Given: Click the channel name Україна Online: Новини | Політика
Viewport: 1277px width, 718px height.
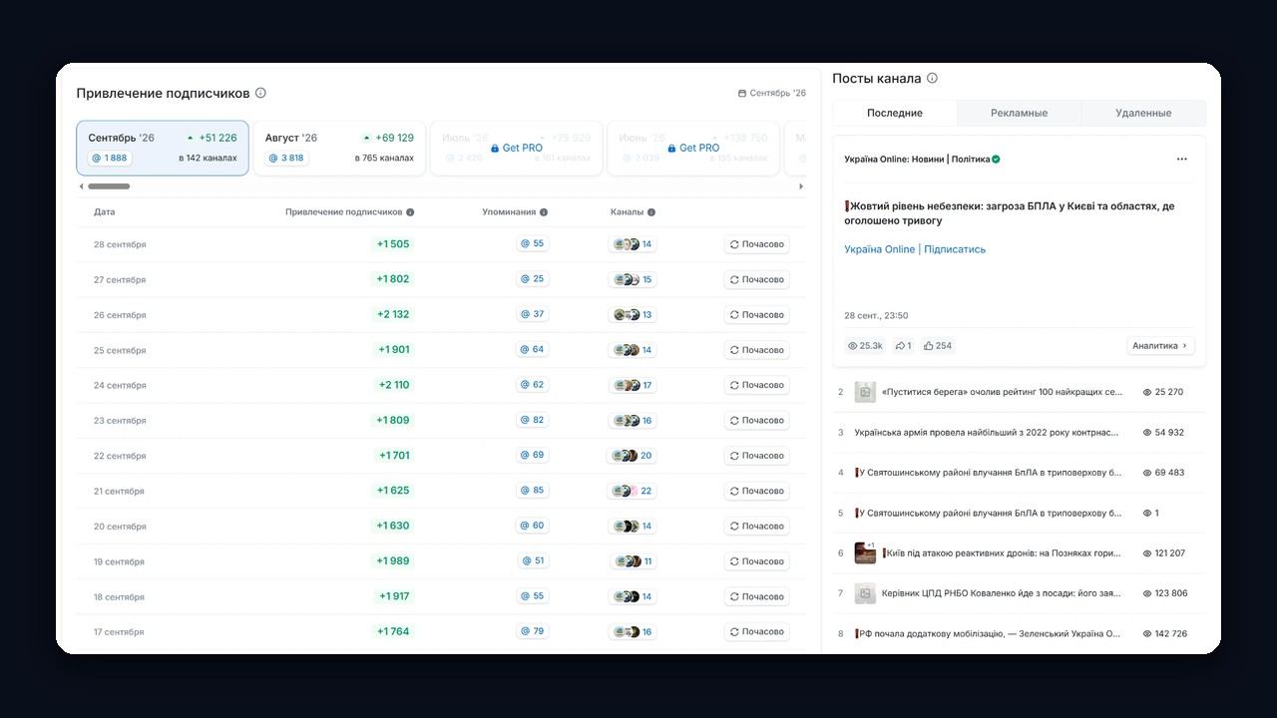Looking at the screenshot, I should click(x=917, y=159).
